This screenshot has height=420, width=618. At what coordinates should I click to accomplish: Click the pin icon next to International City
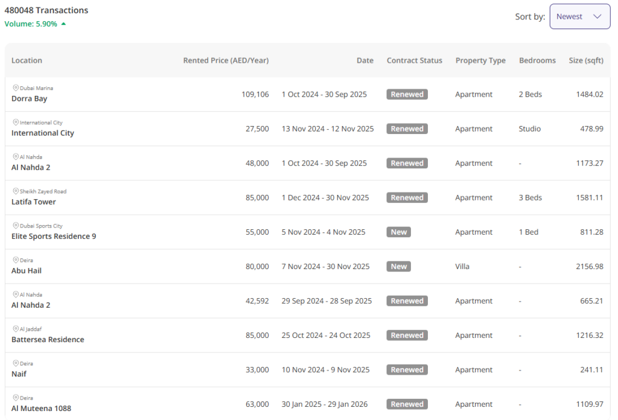16,122
